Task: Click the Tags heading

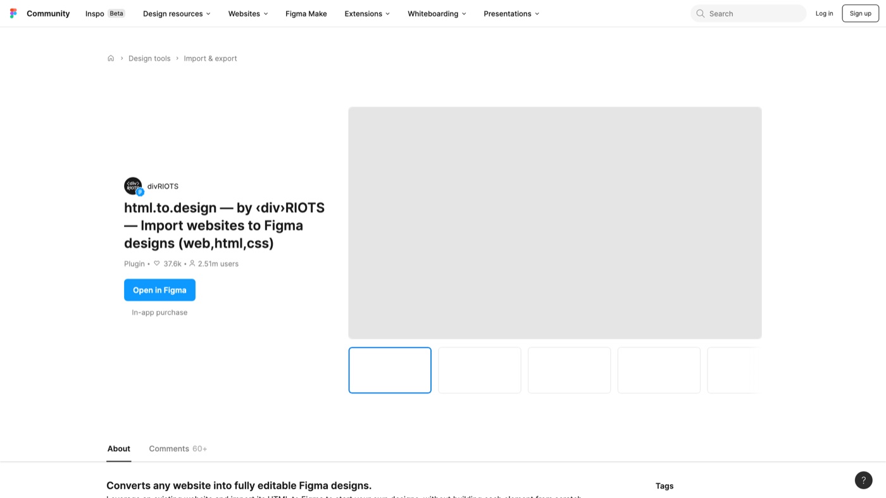Action: point(664,486)
